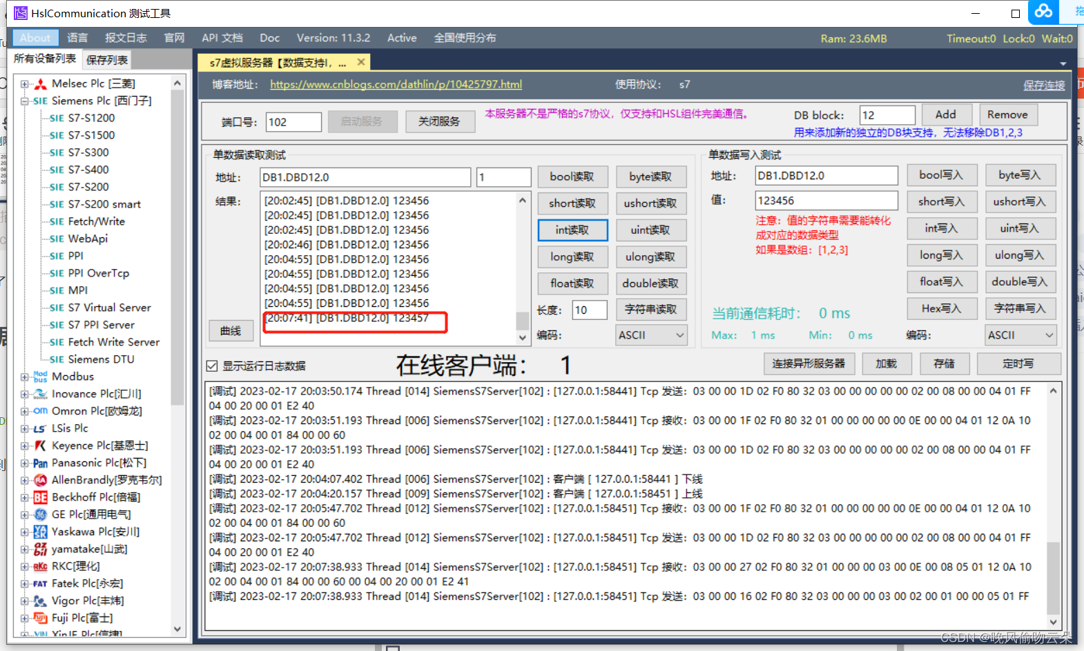Expand the Omron Plc tree node
This screenshot has height=651, width=1084.
25,412
